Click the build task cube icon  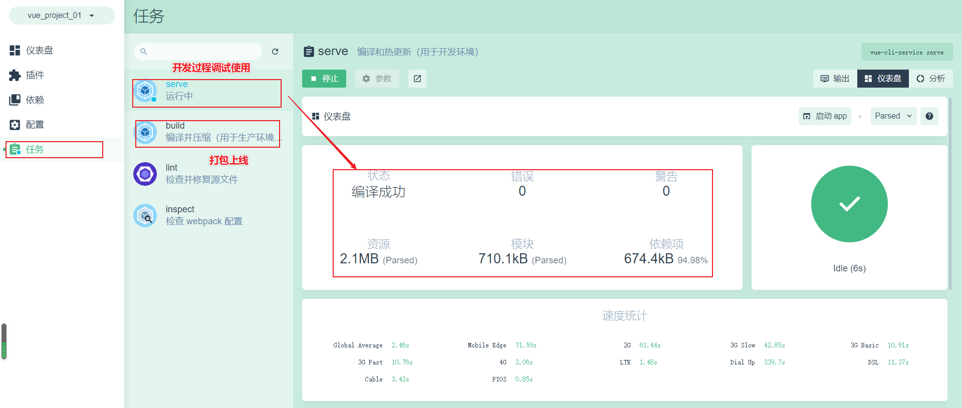145,132
